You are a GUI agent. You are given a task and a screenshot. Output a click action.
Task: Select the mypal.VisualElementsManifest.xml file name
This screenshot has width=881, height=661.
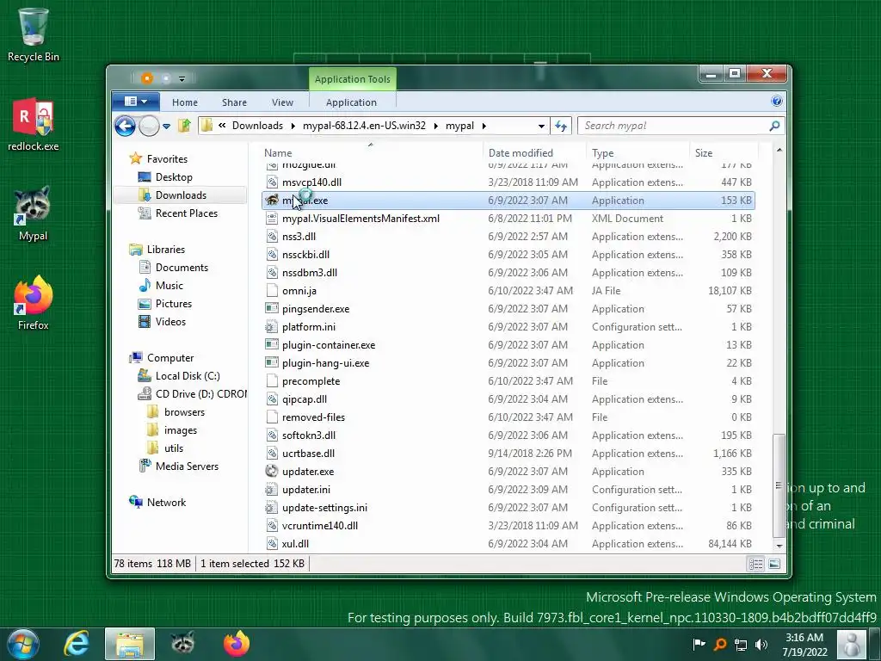click(360, 219)
